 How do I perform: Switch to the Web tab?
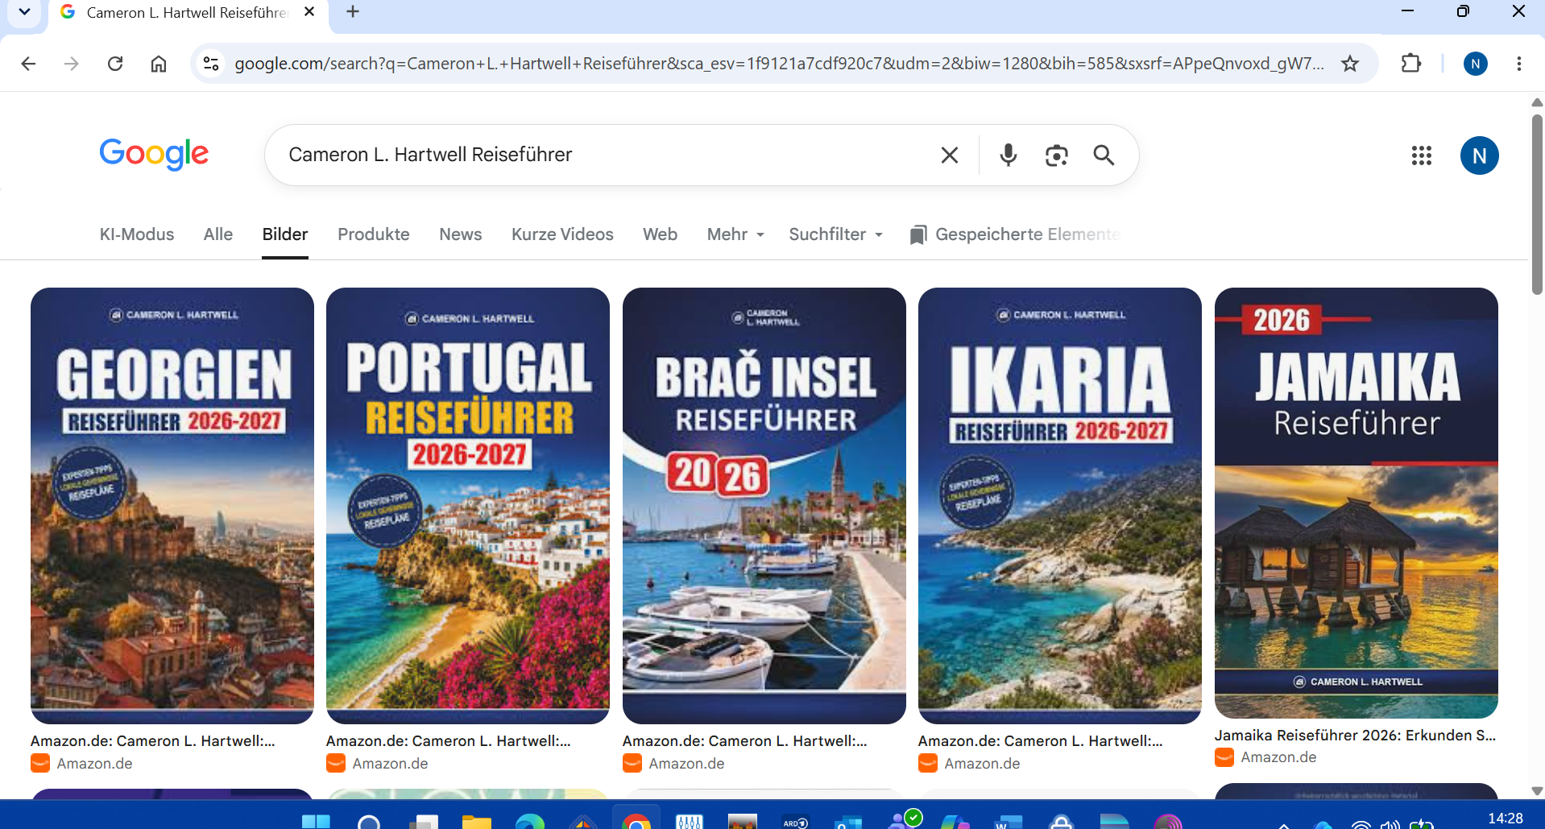pos(660,234)
